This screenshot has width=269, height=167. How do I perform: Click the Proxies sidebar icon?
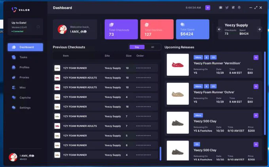[x=14, y=77]
